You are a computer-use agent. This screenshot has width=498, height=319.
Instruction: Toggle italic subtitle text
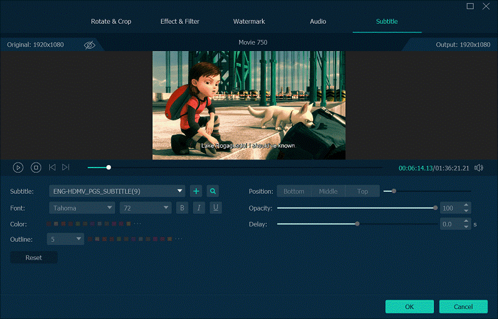tap(199, 208)
